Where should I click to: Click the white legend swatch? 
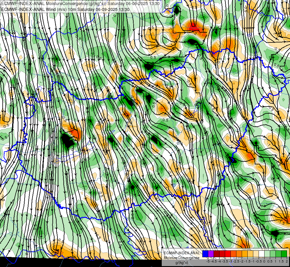click(x=261, y=254)
